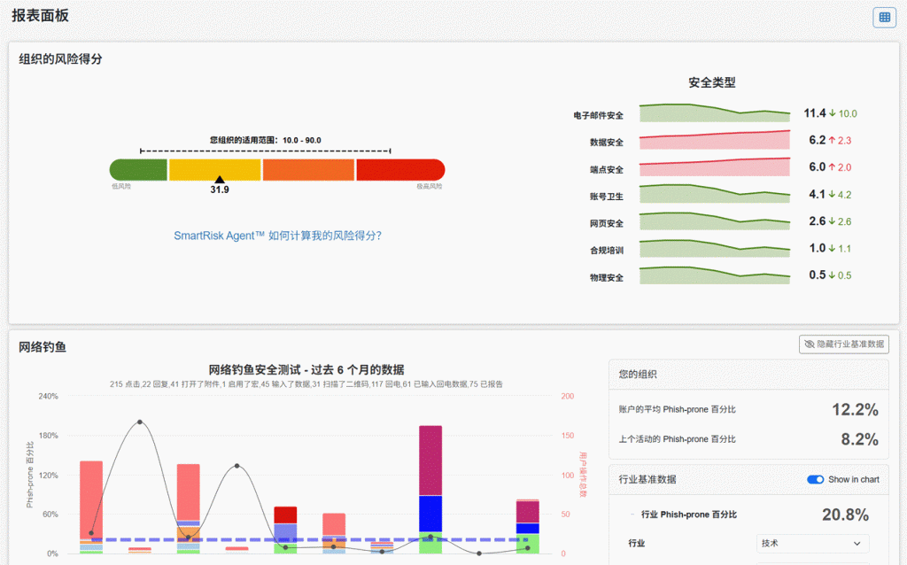Click the black triangle marker at 31.9
Screen dimensions: 907x565
[x=220, y=180]
